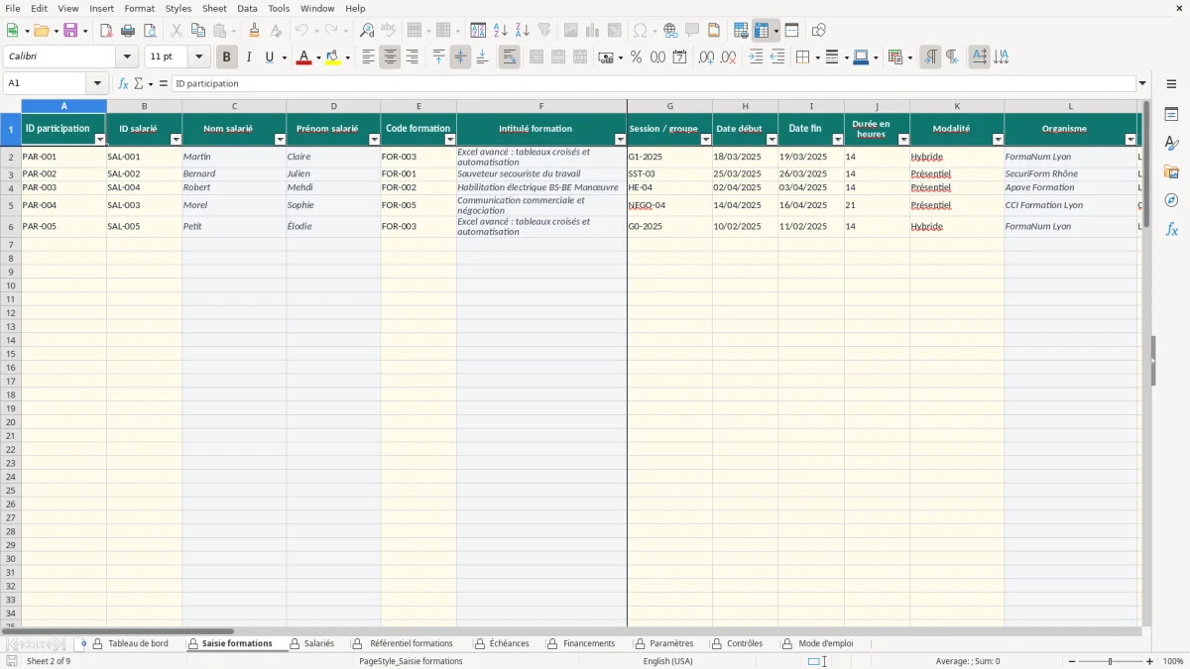Sort ascending A to Z

501,31
